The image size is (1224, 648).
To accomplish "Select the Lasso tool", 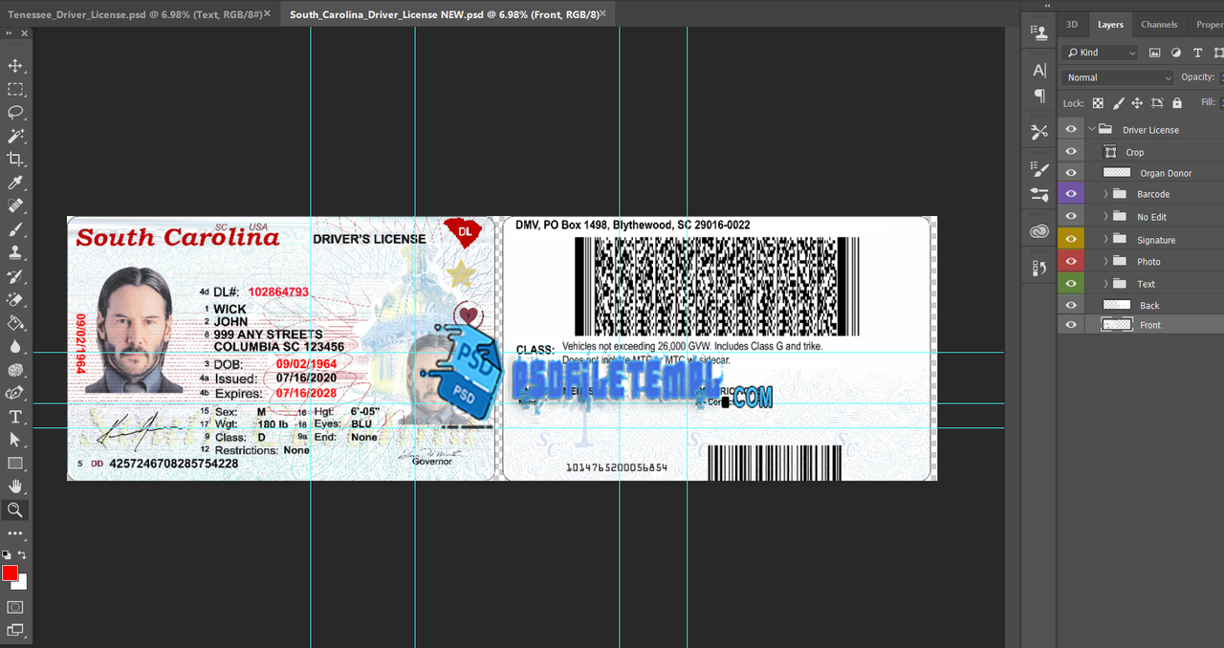I will pyautogui.click(x=15, y=113).
